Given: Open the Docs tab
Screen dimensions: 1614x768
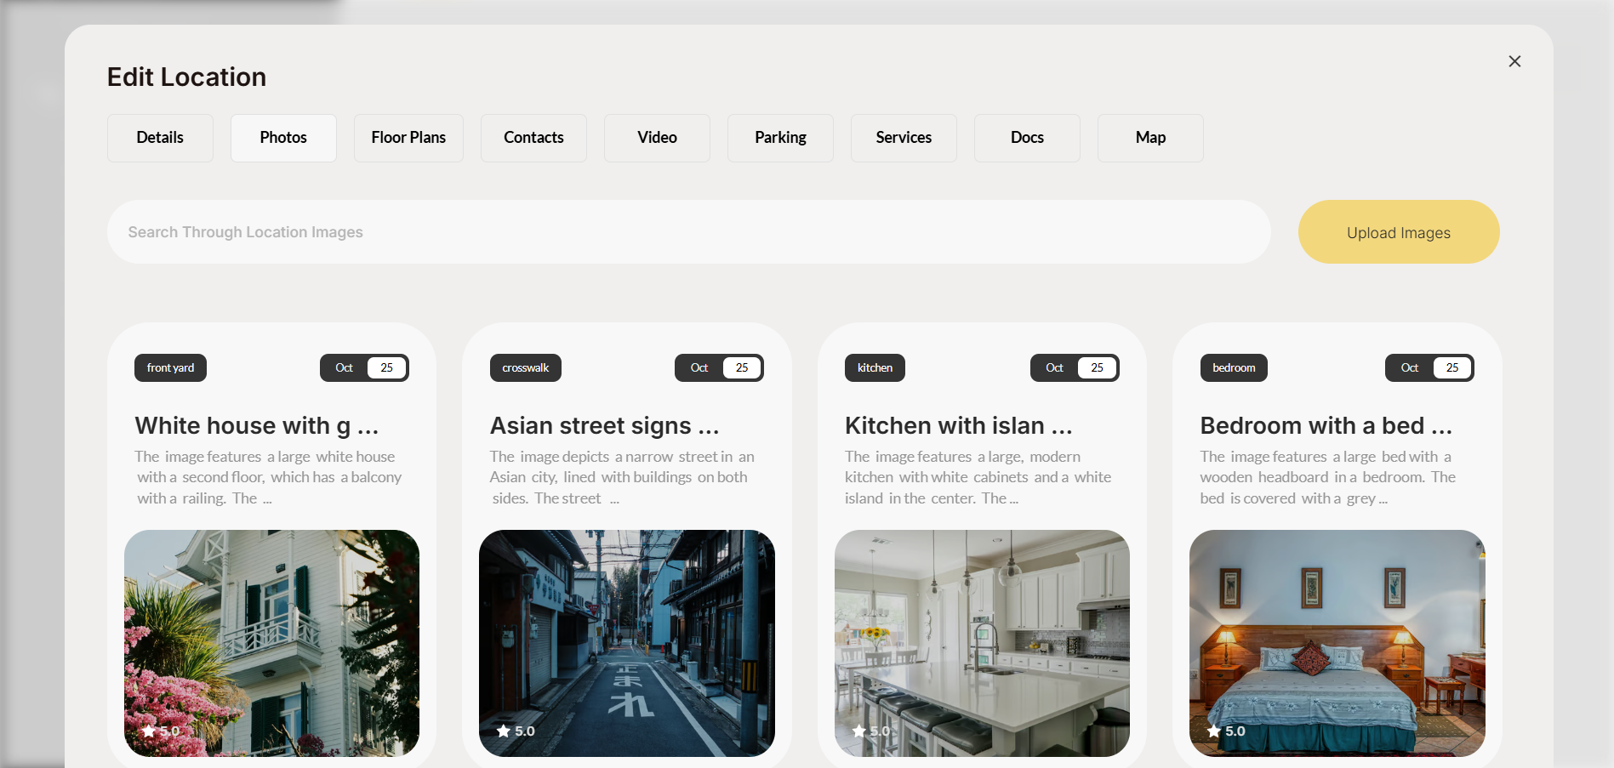Looking at the screenshot, I should click(1027, 138).
